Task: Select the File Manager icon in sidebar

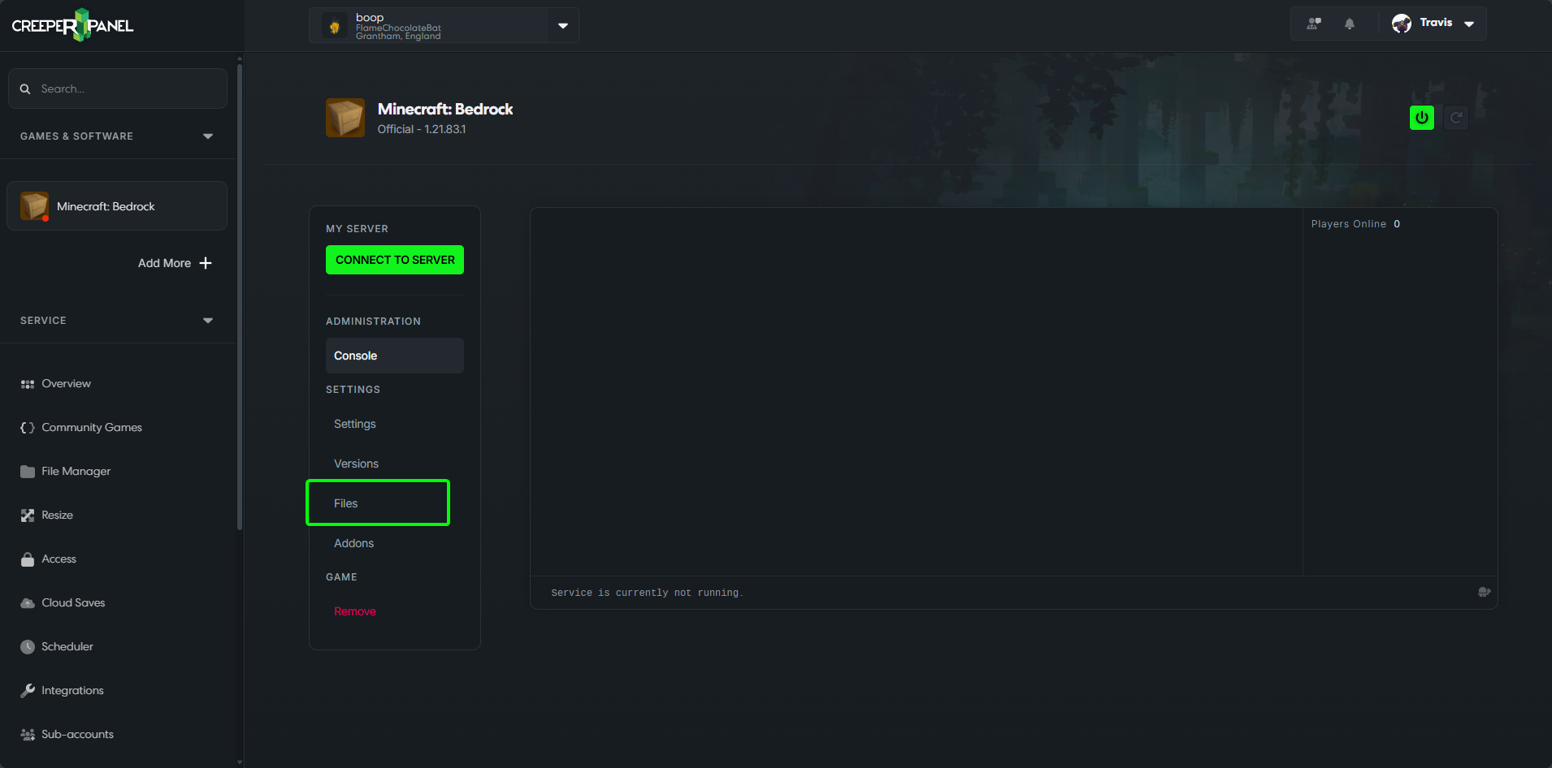Action: (x=27, y=471)
